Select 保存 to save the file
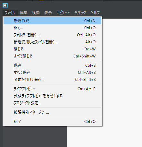This screenshot has width=142, height=147. 52,65
